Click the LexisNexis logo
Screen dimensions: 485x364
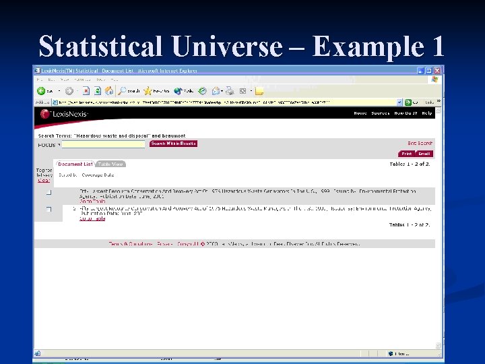tap(64, 114)
